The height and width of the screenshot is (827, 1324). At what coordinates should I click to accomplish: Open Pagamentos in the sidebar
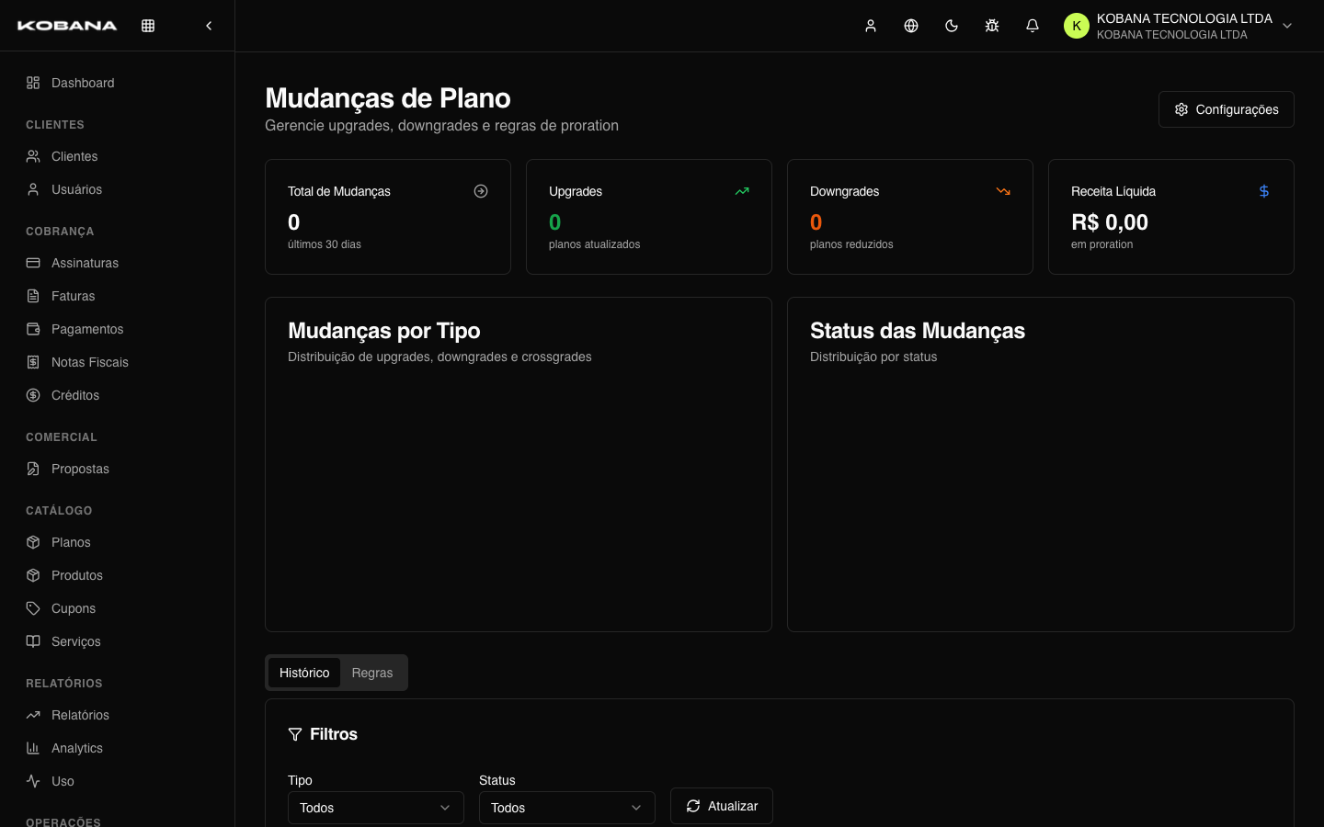tap(117, 329)
